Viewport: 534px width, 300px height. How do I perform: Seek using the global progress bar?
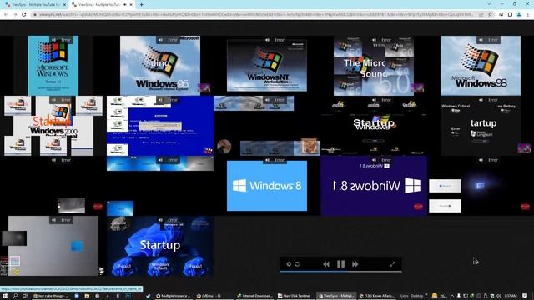click(340, 272)
